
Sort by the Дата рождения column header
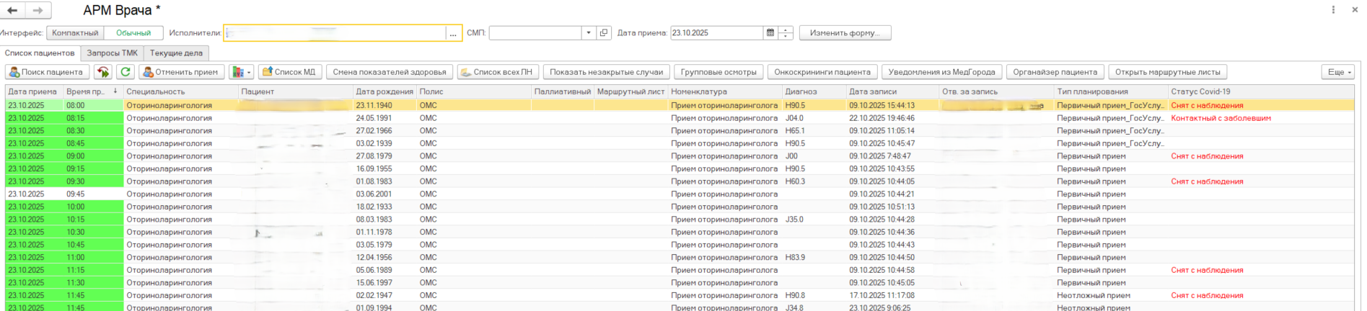click(384, 91)
